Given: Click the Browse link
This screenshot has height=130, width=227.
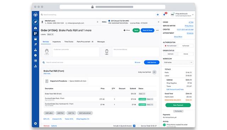Looking at the screenshot, I should click(x=138, y=63).
